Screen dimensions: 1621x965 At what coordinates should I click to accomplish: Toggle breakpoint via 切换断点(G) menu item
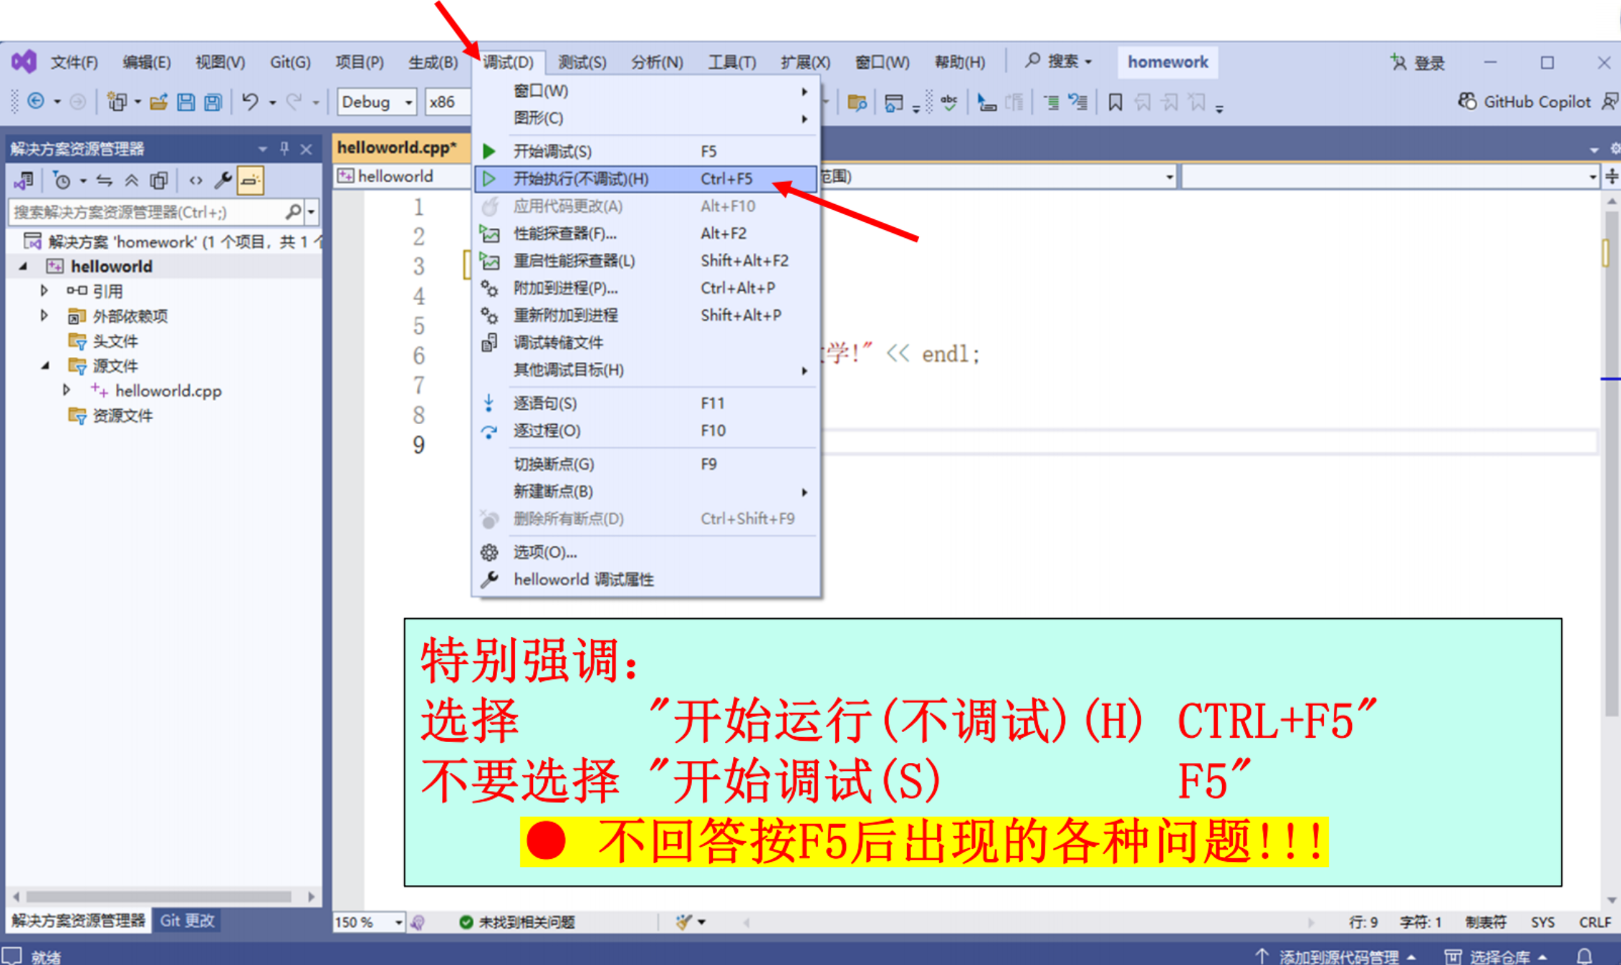coord(553,464)
